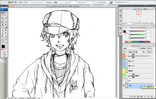Switch to the ヒストグラム tab
The image size is (156, 99).
[138, 9]
